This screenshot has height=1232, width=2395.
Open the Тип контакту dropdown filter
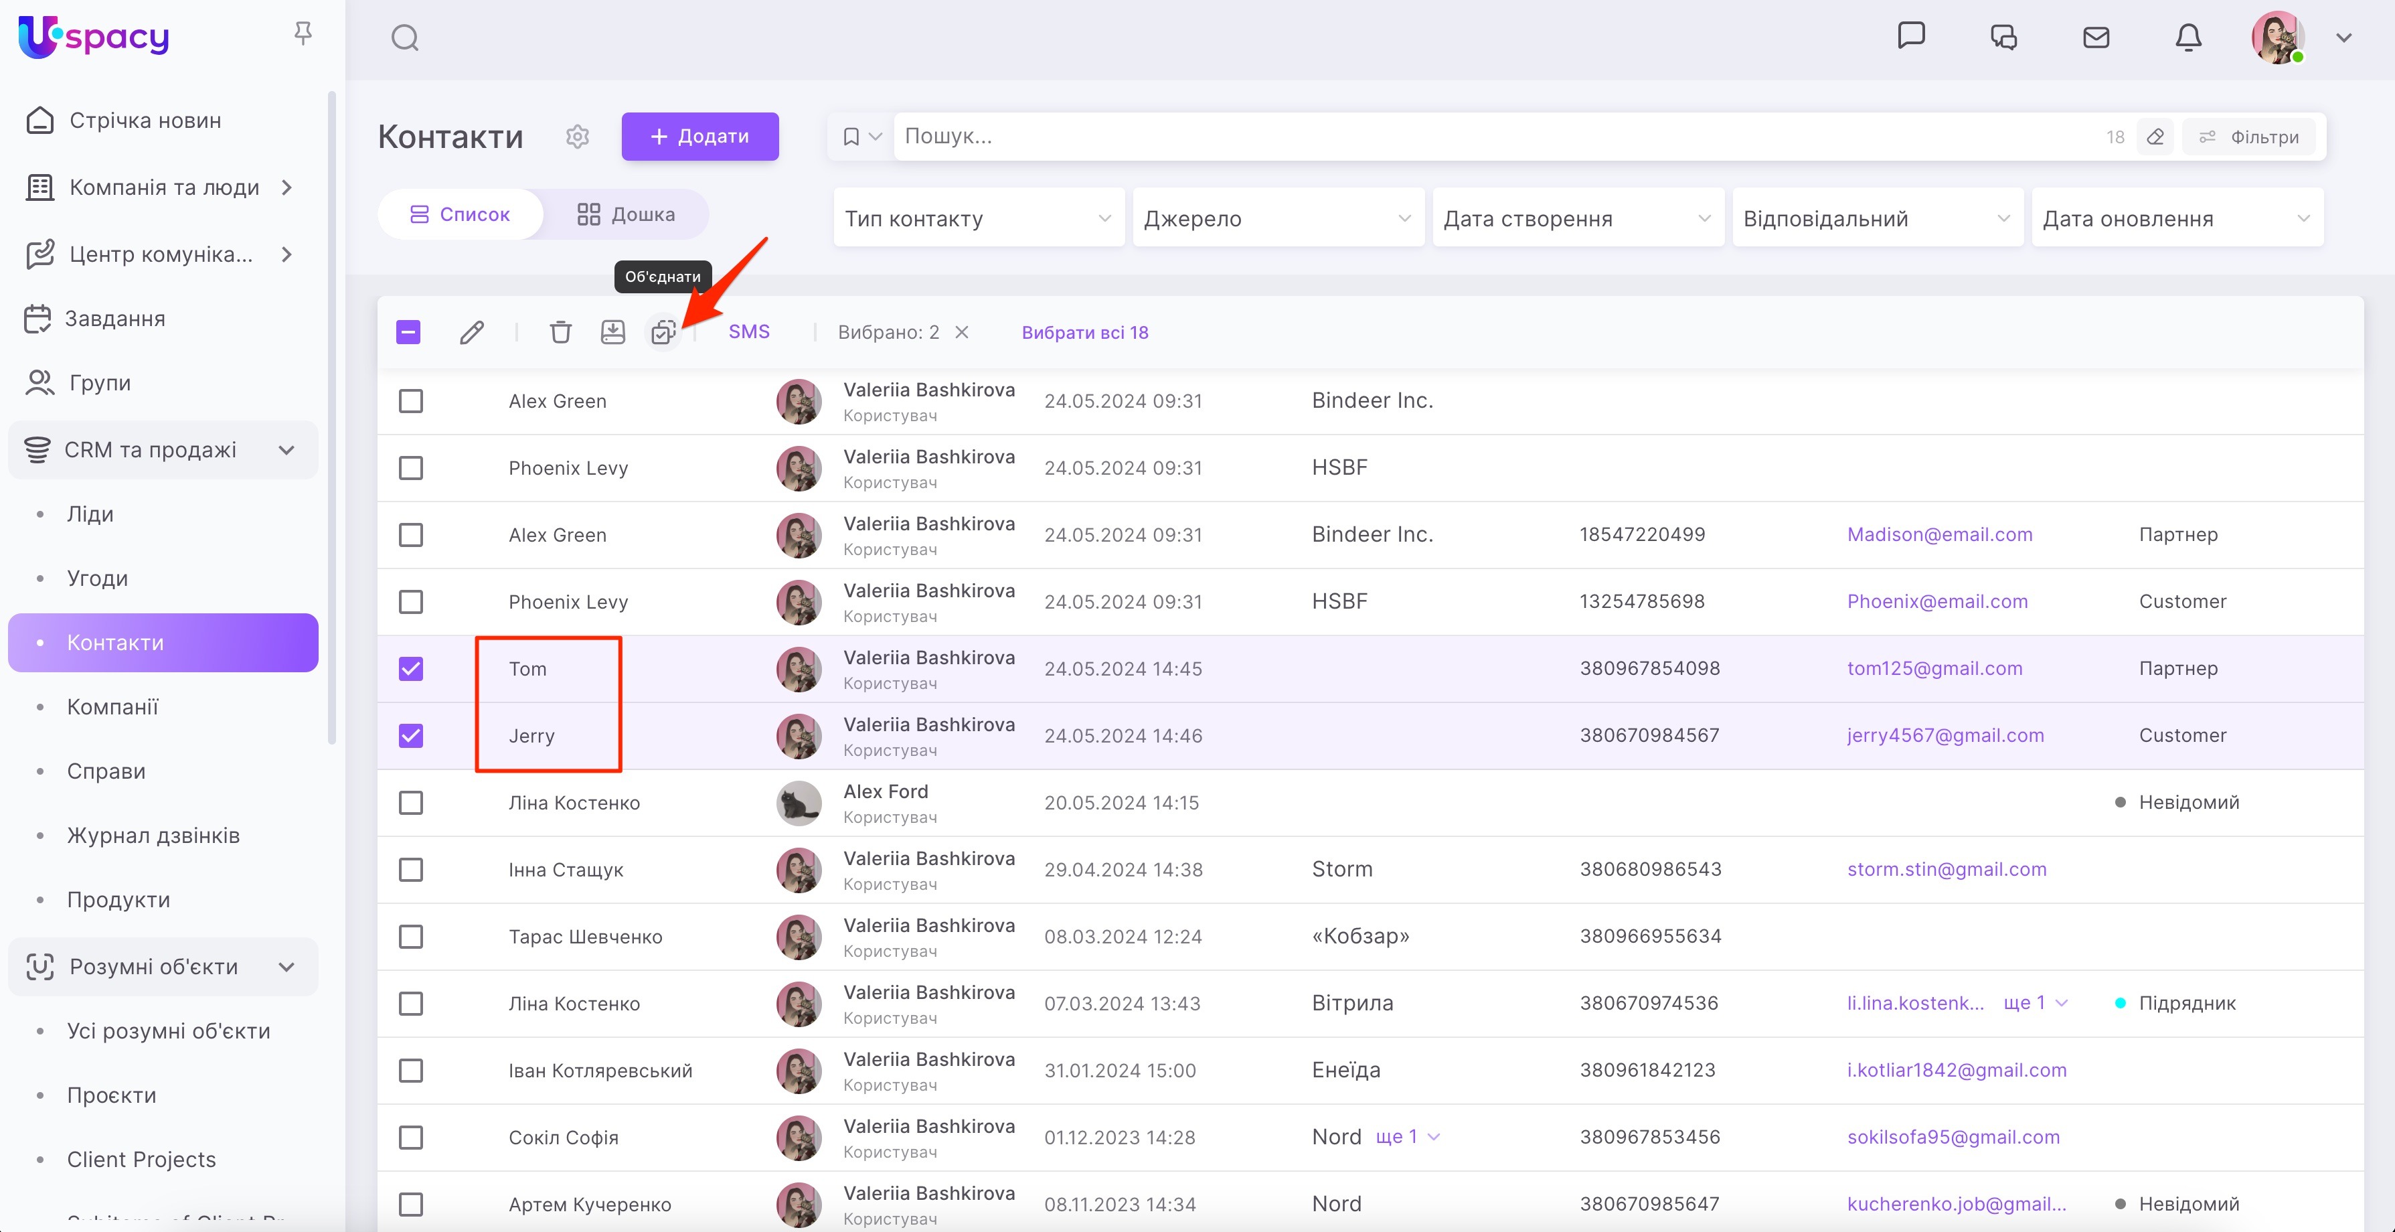(x=978, y=218)
